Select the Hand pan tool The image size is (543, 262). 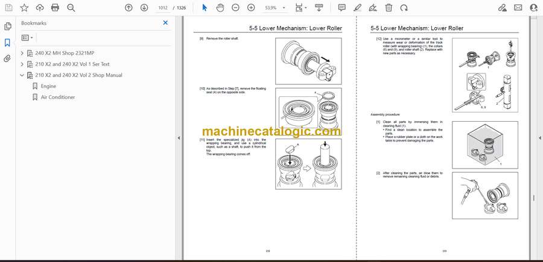(220, 8)
